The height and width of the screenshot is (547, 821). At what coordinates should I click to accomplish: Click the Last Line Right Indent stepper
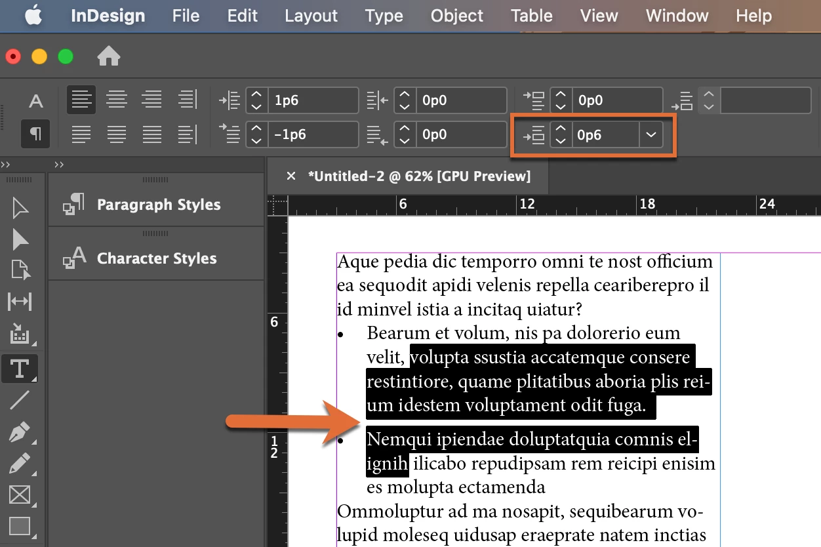[x=405, y=134]
